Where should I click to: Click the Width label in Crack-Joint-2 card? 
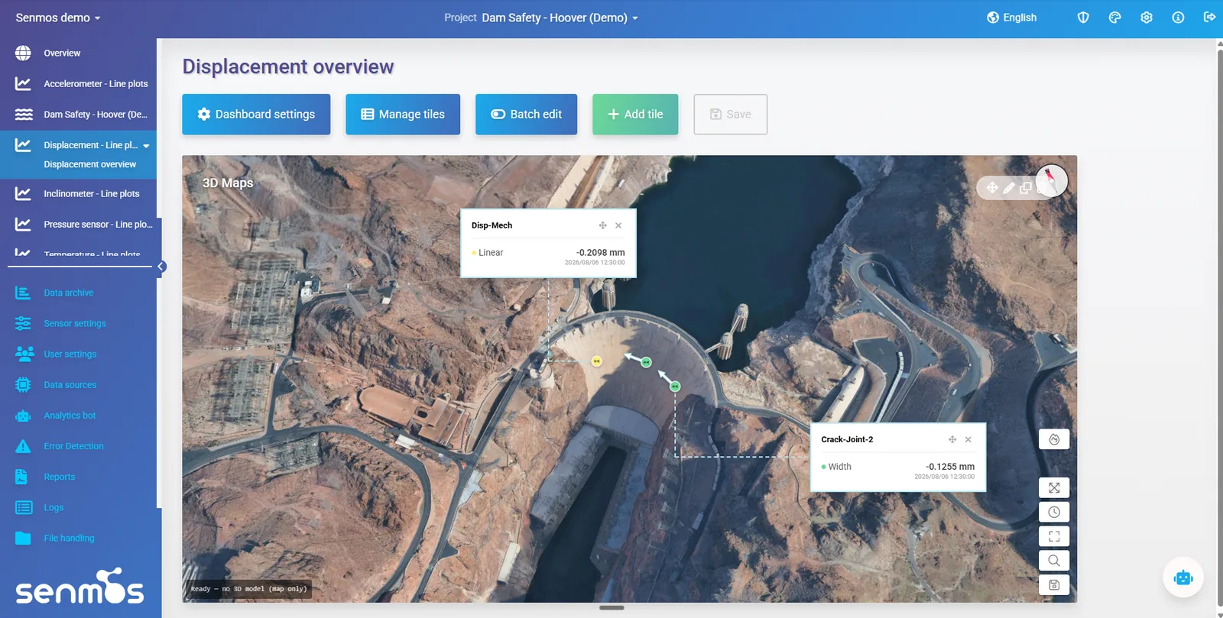tap(839, 466)
